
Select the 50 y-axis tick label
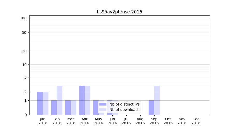(24, 33)
